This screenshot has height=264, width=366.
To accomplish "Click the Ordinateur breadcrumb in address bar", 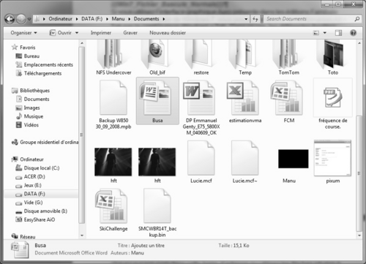I will coord(60,19).
